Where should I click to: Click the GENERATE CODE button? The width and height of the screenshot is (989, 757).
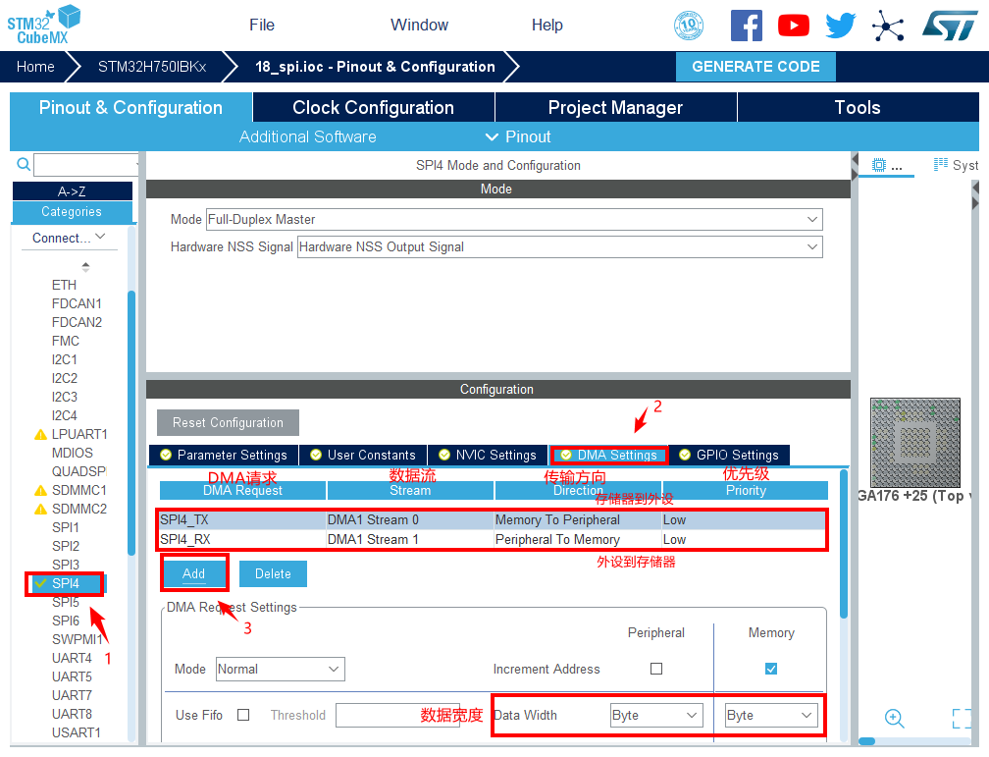pyautogui.click(x=755, y=67)
